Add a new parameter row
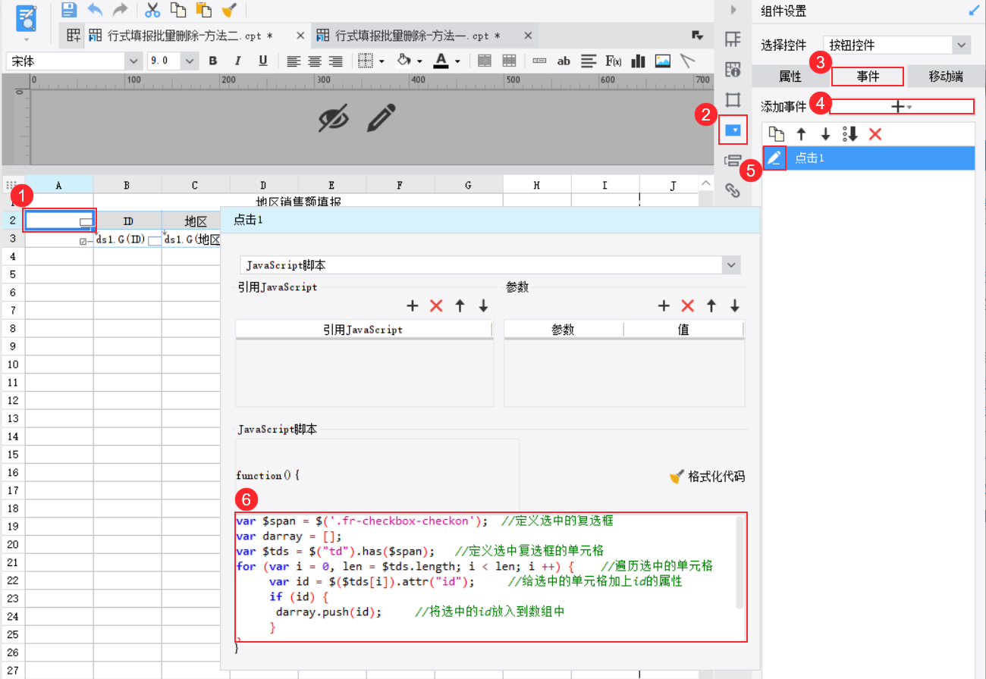Viewport: 986px width, 679px height. click(664, 306)
